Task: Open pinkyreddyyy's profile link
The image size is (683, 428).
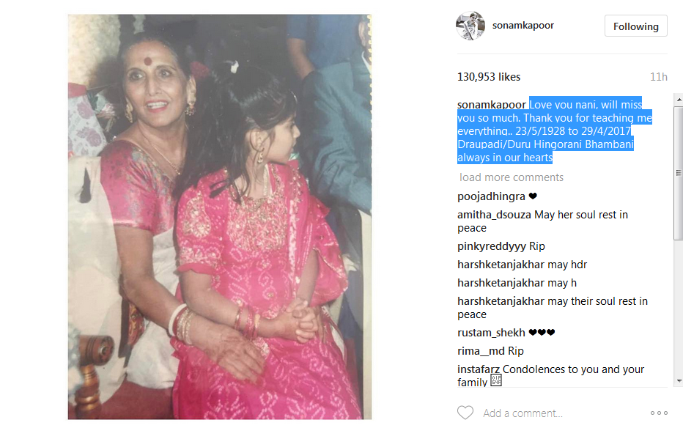Action: [x=491, y=246]
